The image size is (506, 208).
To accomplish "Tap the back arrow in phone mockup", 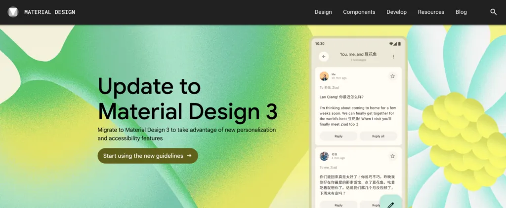I will pos(324,57).
